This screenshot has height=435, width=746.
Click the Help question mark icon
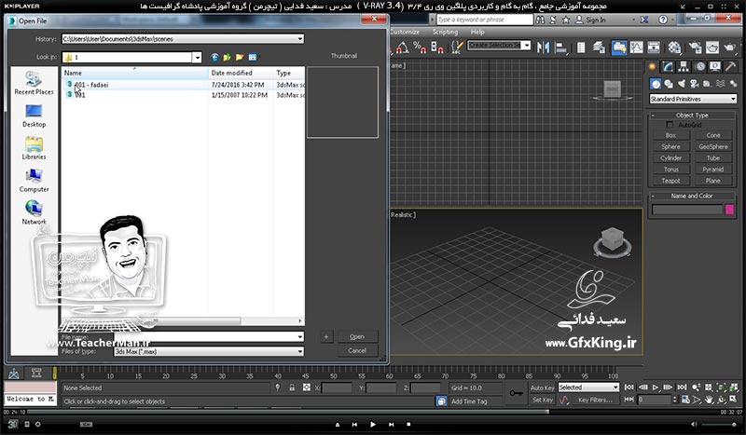[x=663, y=20]
